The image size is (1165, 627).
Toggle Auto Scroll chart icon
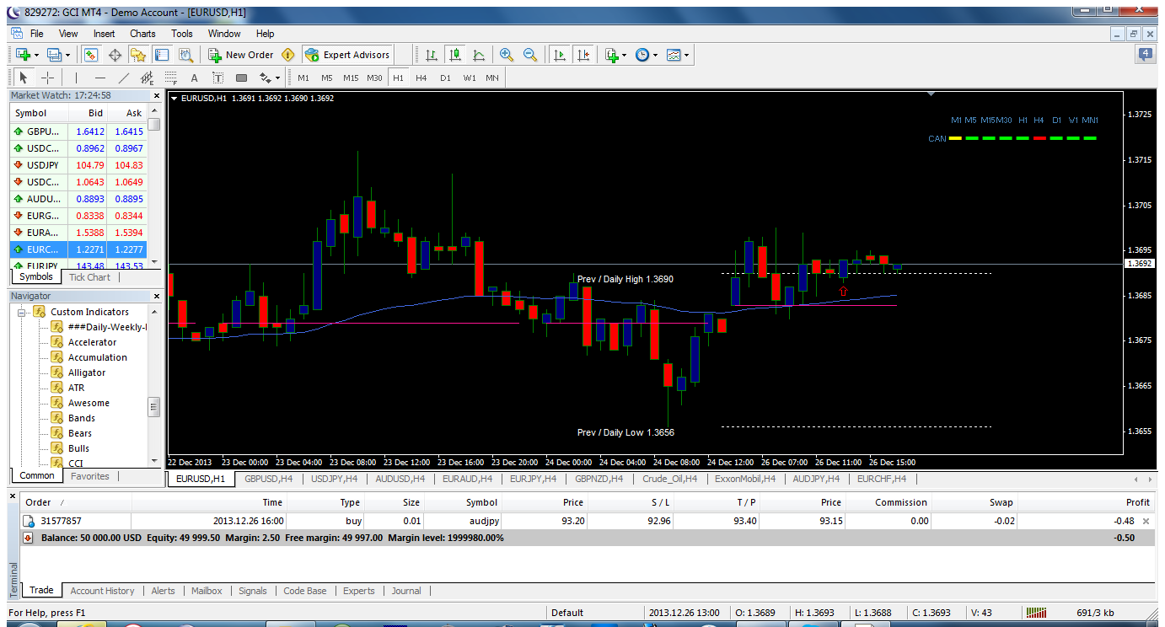pyautogui.click(x=558, y=55)
